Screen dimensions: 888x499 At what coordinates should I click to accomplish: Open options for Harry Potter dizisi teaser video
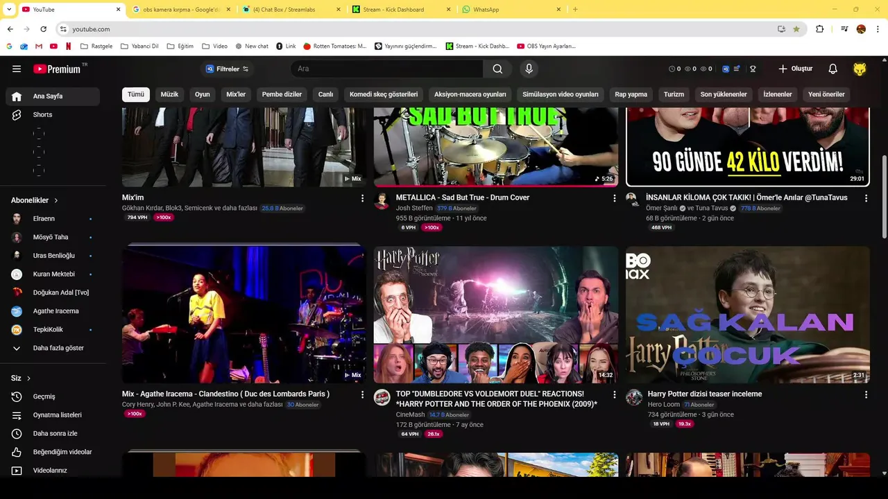866,394
